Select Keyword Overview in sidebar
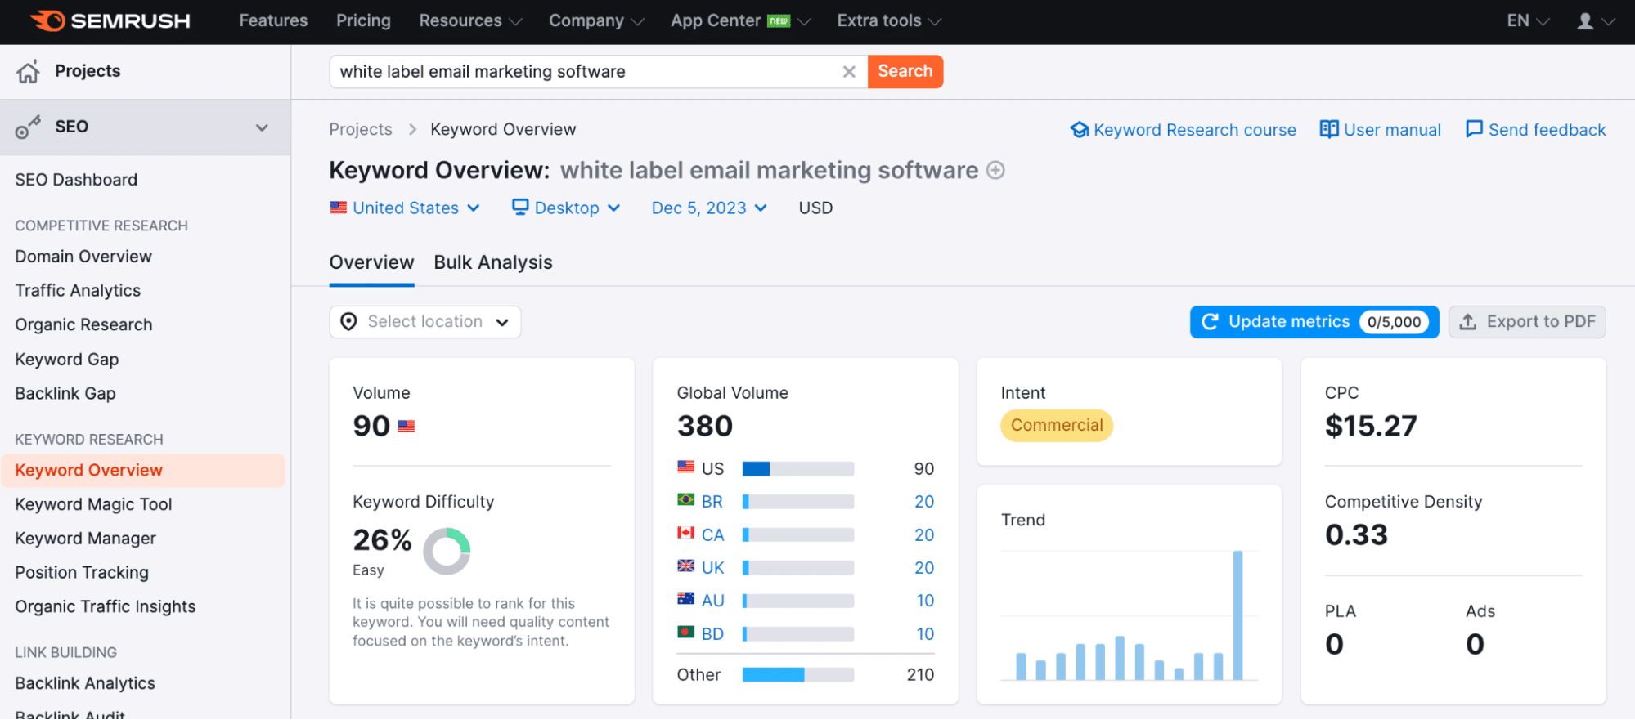The height and width of the screenshot is (720, 1635). coord(143,471)
